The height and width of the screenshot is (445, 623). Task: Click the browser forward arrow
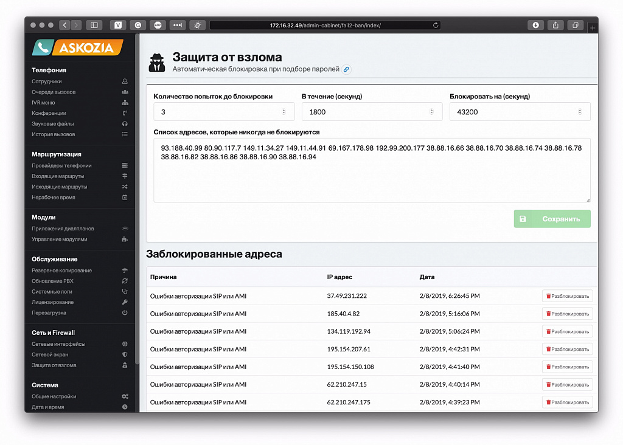[x=76, y=25]
